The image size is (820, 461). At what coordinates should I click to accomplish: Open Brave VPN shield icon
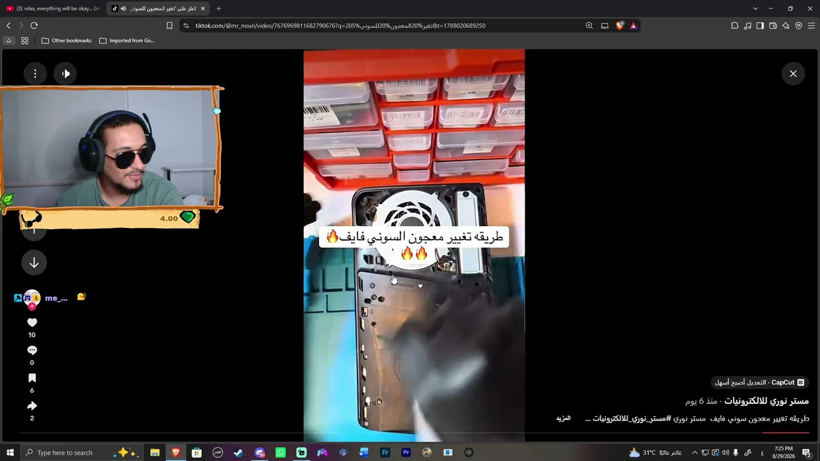(798, 26)
